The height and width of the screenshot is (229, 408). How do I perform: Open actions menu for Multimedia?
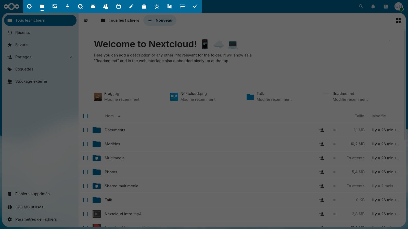(x=335, y=158)
